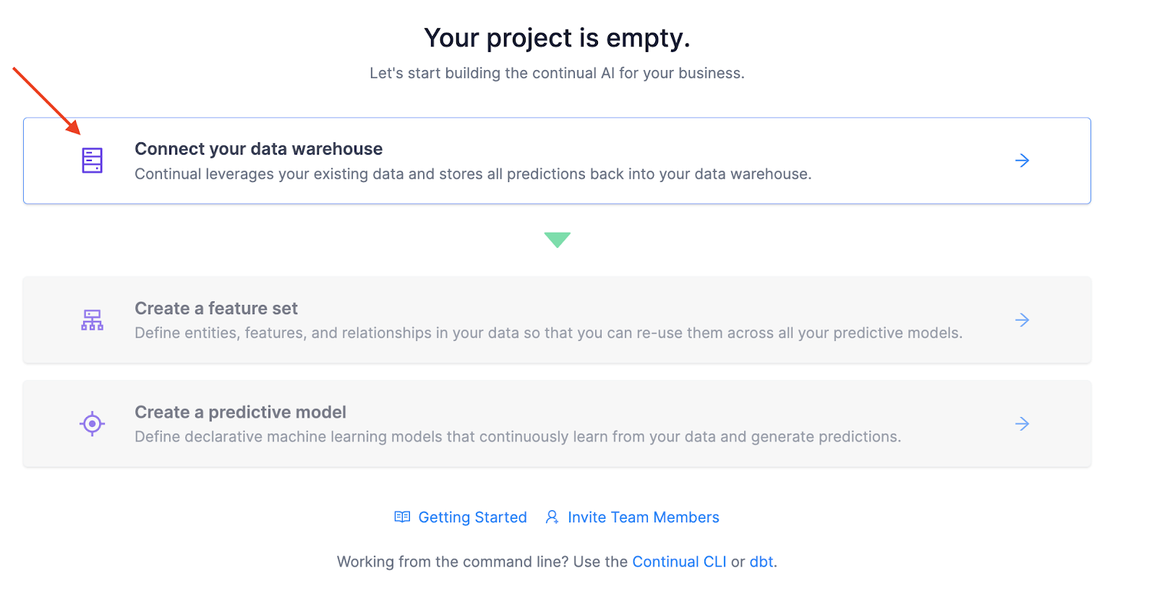The height and width of the screenshot is (599, 1157).
Task: Click the arrow on Create a predictive model
Action: click(x=1022, y=423)
